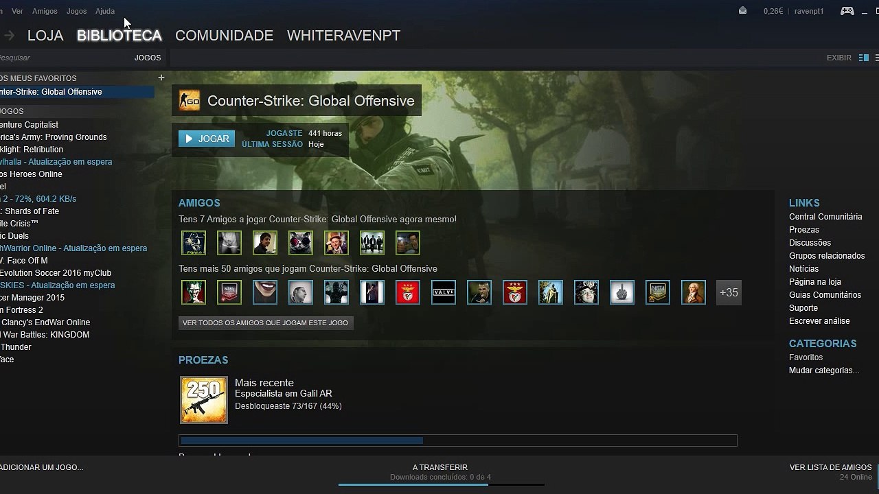Switch to detail view layout icon
This screenshot has height=494, width=879.
tap(864, 58)
